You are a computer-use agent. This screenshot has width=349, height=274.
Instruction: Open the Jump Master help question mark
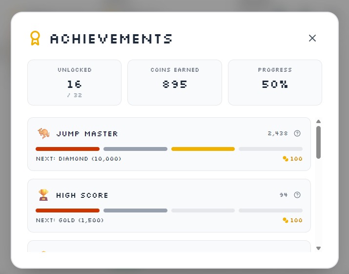pyautogui.click(x=297, y=133)
